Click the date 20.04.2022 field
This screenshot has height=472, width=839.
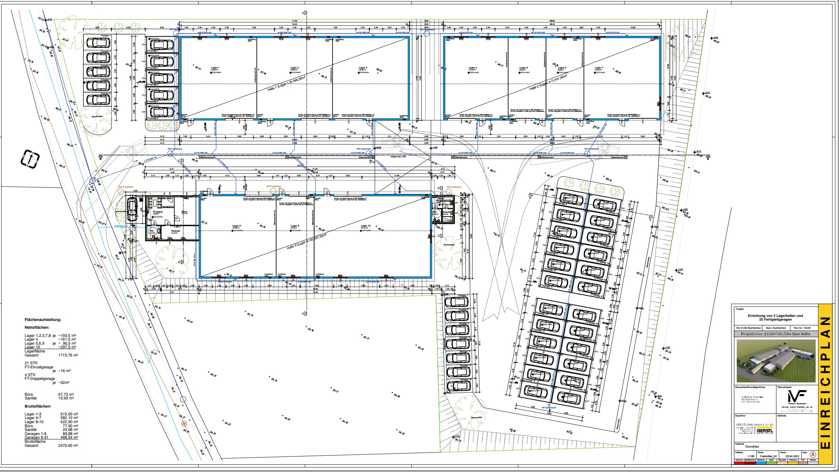(792, 456)
